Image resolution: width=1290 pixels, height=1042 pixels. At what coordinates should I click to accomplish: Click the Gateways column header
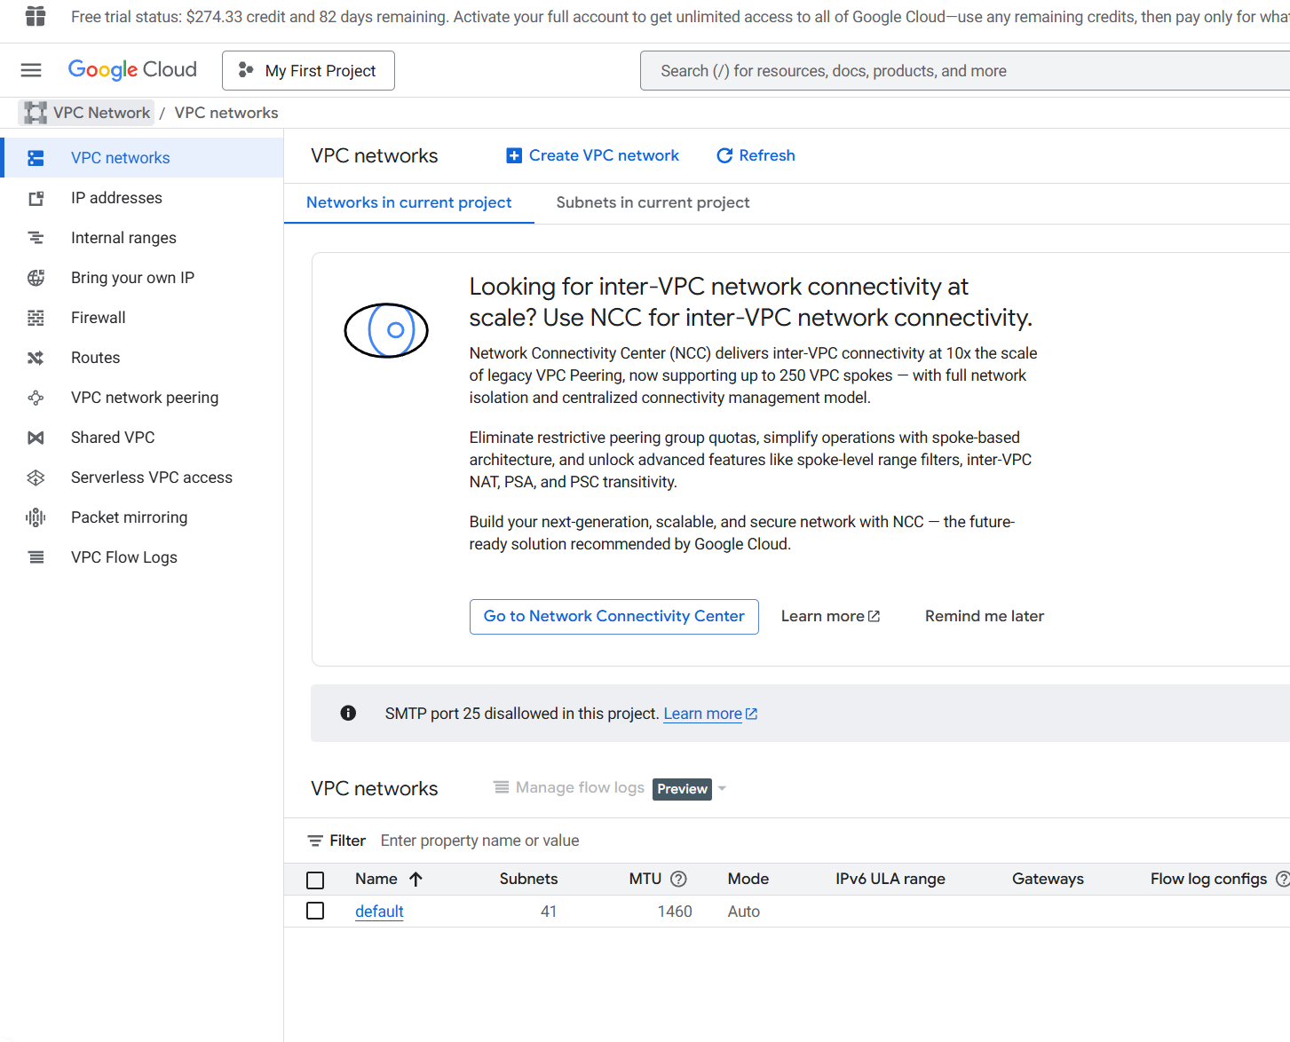tap(1048, 879)
